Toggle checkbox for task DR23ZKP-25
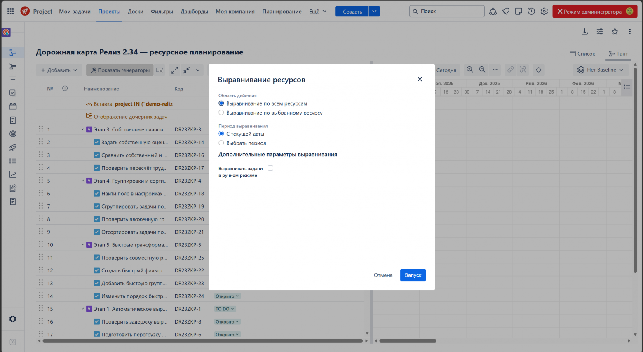643x352 pixels. point(96,258)
